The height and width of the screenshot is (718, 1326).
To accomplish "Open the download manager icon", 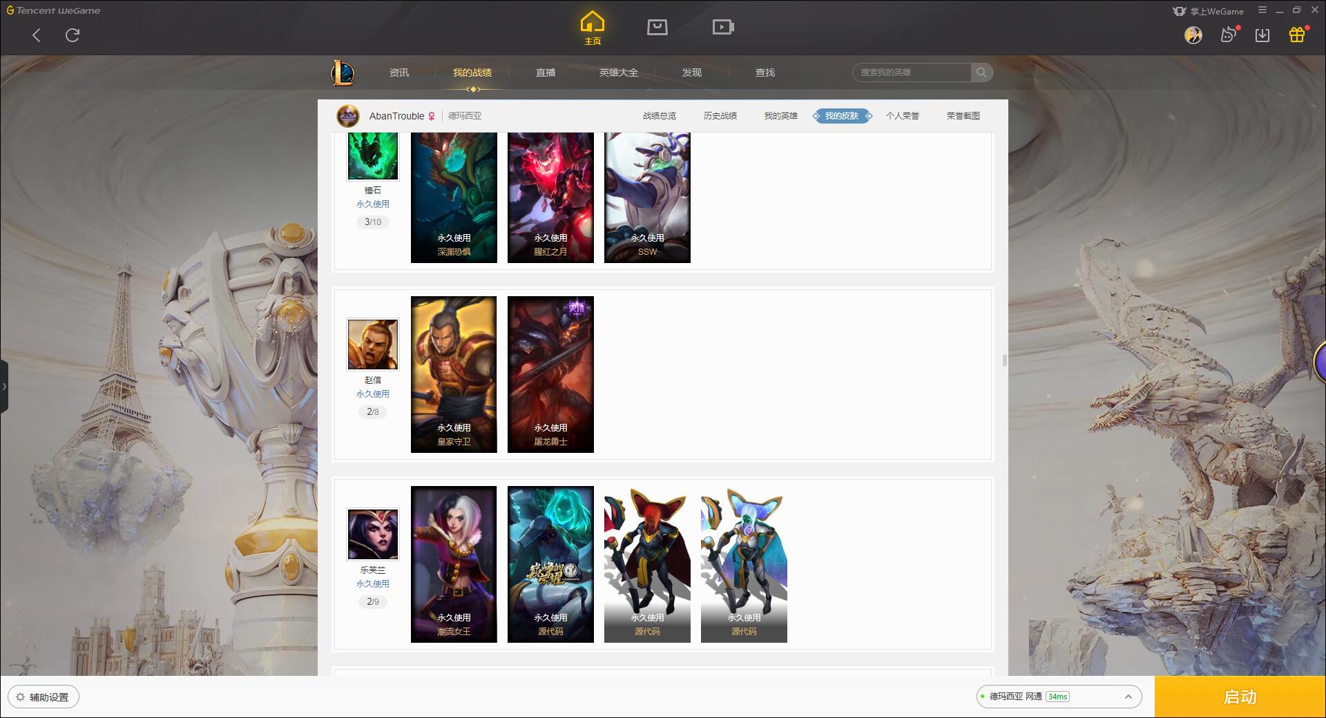I will (1262, 35).
